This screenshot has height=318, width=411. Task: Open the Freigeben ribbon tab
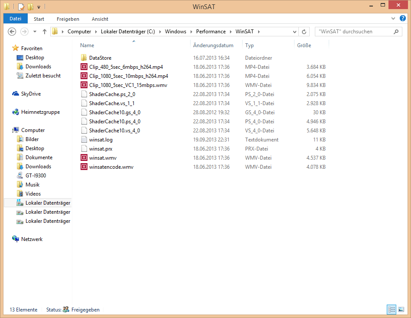pos(68,19)
